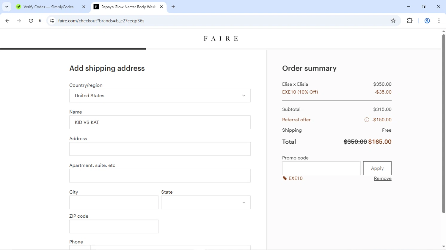The image size is (446, 250).
Task: Click into the Promo code field
Action: (x=321, y=168)
